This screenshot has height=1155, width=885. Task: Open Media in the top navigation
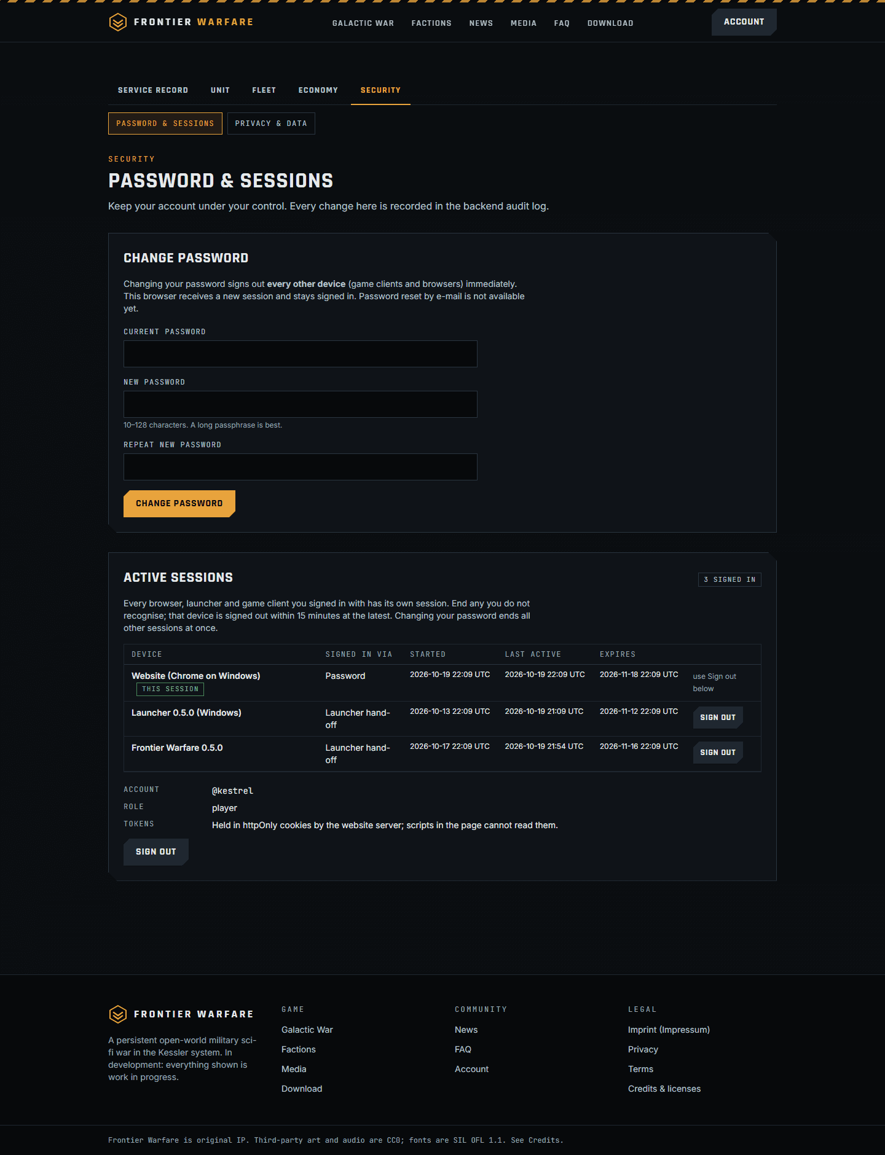(x=524, y=23)
